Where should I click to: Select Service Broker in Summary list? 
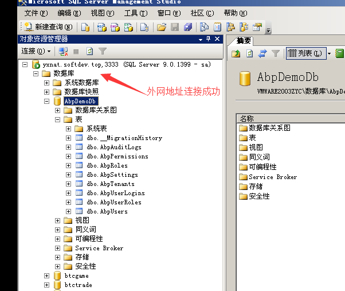click(273, 177)
